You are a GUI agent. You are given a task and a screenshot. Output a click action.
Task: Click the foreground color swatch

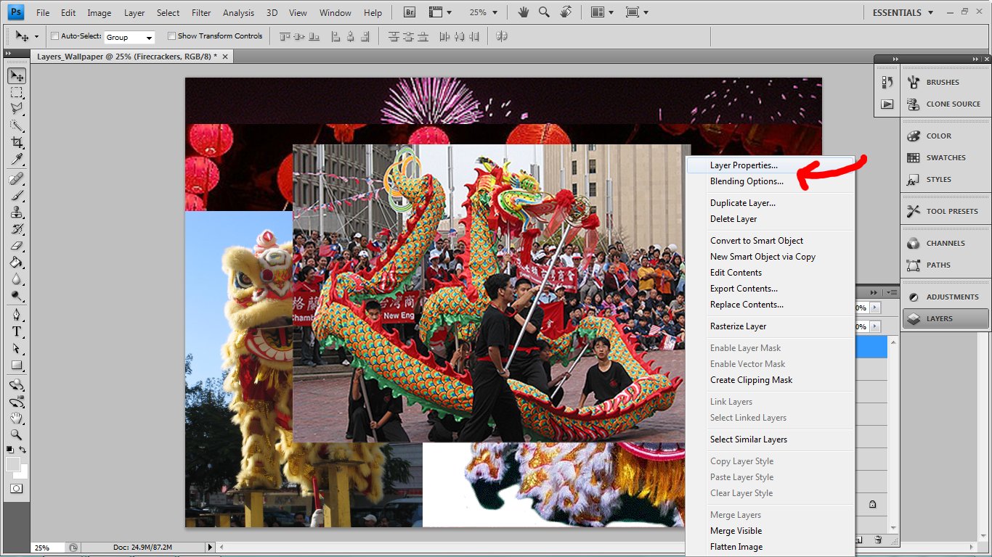pyautogui.click(x=12, y=464)
